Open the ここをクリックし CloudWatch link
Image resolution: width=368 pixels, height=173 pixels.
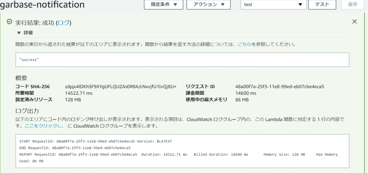44,126
